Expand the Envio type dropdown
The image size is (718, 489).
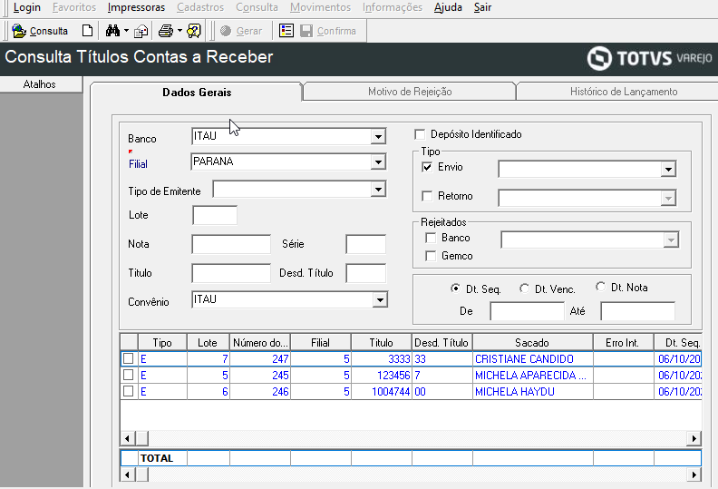(x=668, y=169)
